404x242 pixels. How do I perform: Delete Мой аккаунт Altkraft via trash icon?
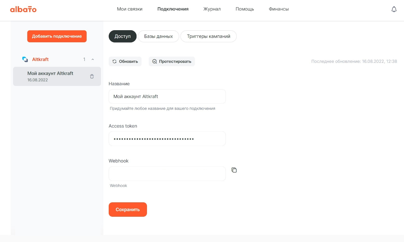click(92, 76)
